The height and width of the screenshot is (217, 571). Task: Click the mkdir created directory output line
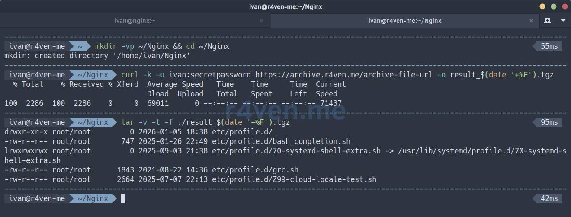[97, 56]
